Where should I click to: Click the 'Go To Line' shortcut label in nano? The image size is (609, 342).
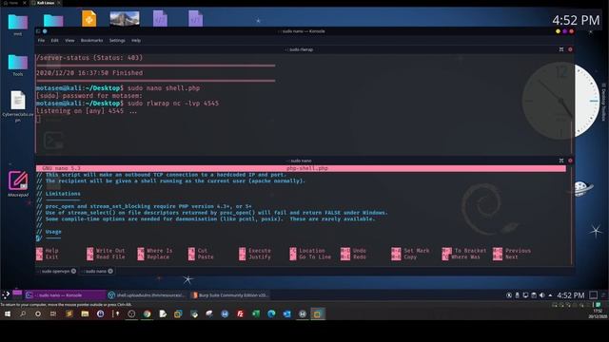pos(315,256)
